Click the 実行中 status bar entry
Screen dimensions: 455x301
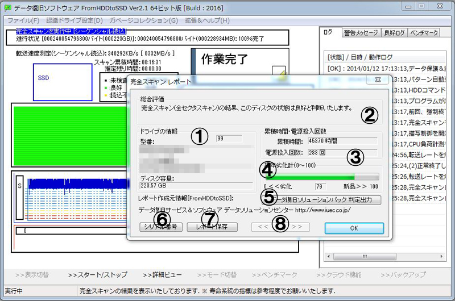(x=14, y=291)
